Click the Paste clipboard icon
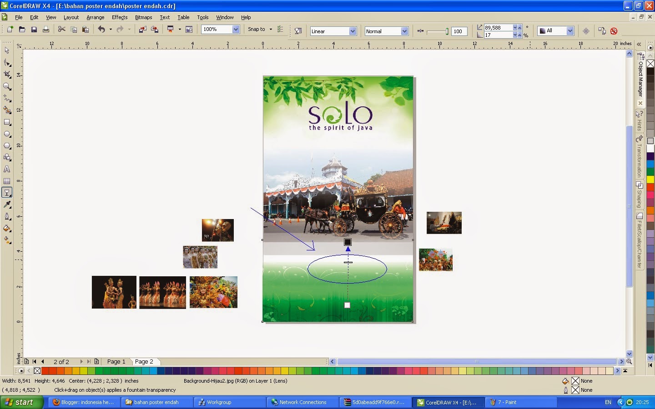Screen dimensions: 655x409 [85, 30]
